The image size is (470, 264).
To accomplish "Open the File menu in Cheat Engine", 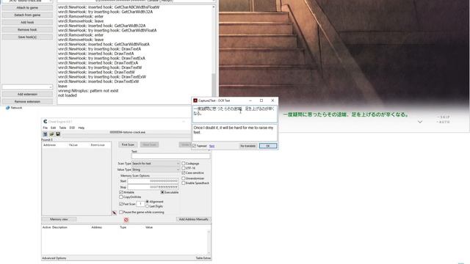I will click(46, 128).
